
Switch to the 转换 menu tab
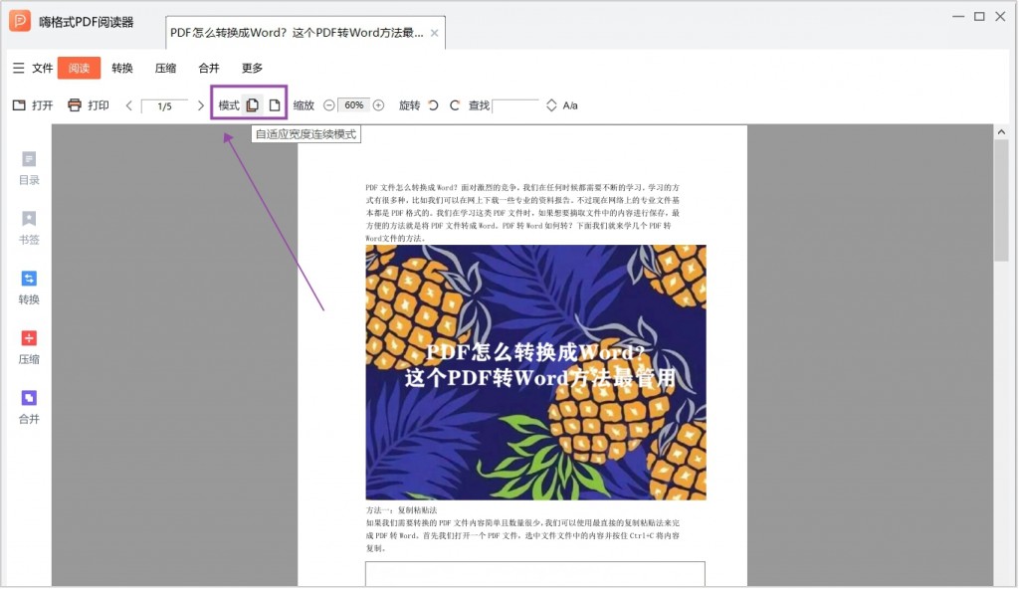point(122,68)
